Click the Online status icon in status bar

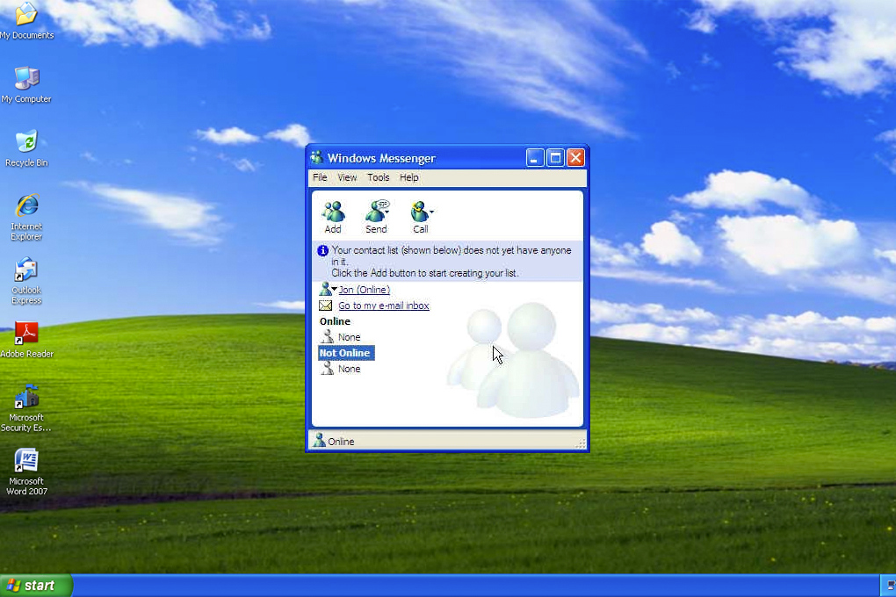pos(319,441)
